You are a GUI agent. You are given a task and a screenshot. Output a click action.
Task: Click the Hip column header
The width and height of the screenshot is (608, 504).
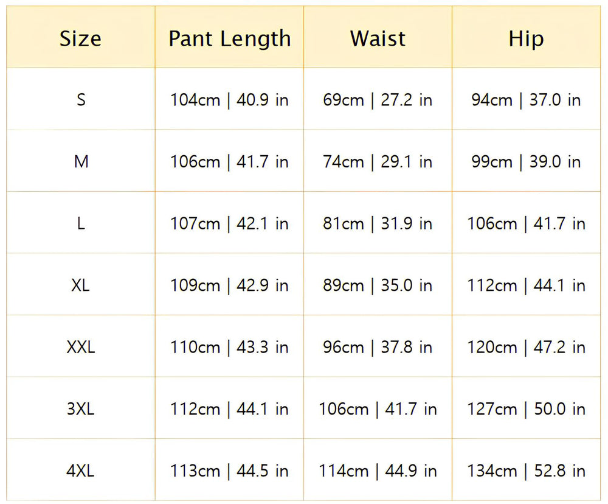(x=526, y=39)
